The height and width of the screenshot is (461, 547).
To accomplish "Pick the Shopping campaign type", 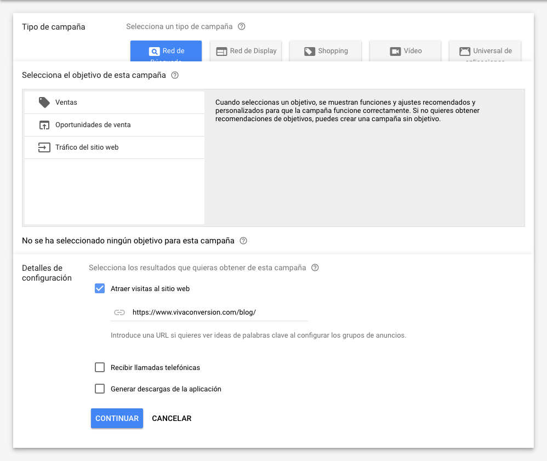I will [326, 51].
